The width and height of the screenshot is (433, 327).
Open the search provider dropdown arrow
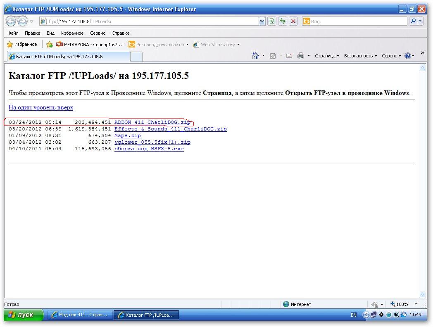(x=421, y=21)
